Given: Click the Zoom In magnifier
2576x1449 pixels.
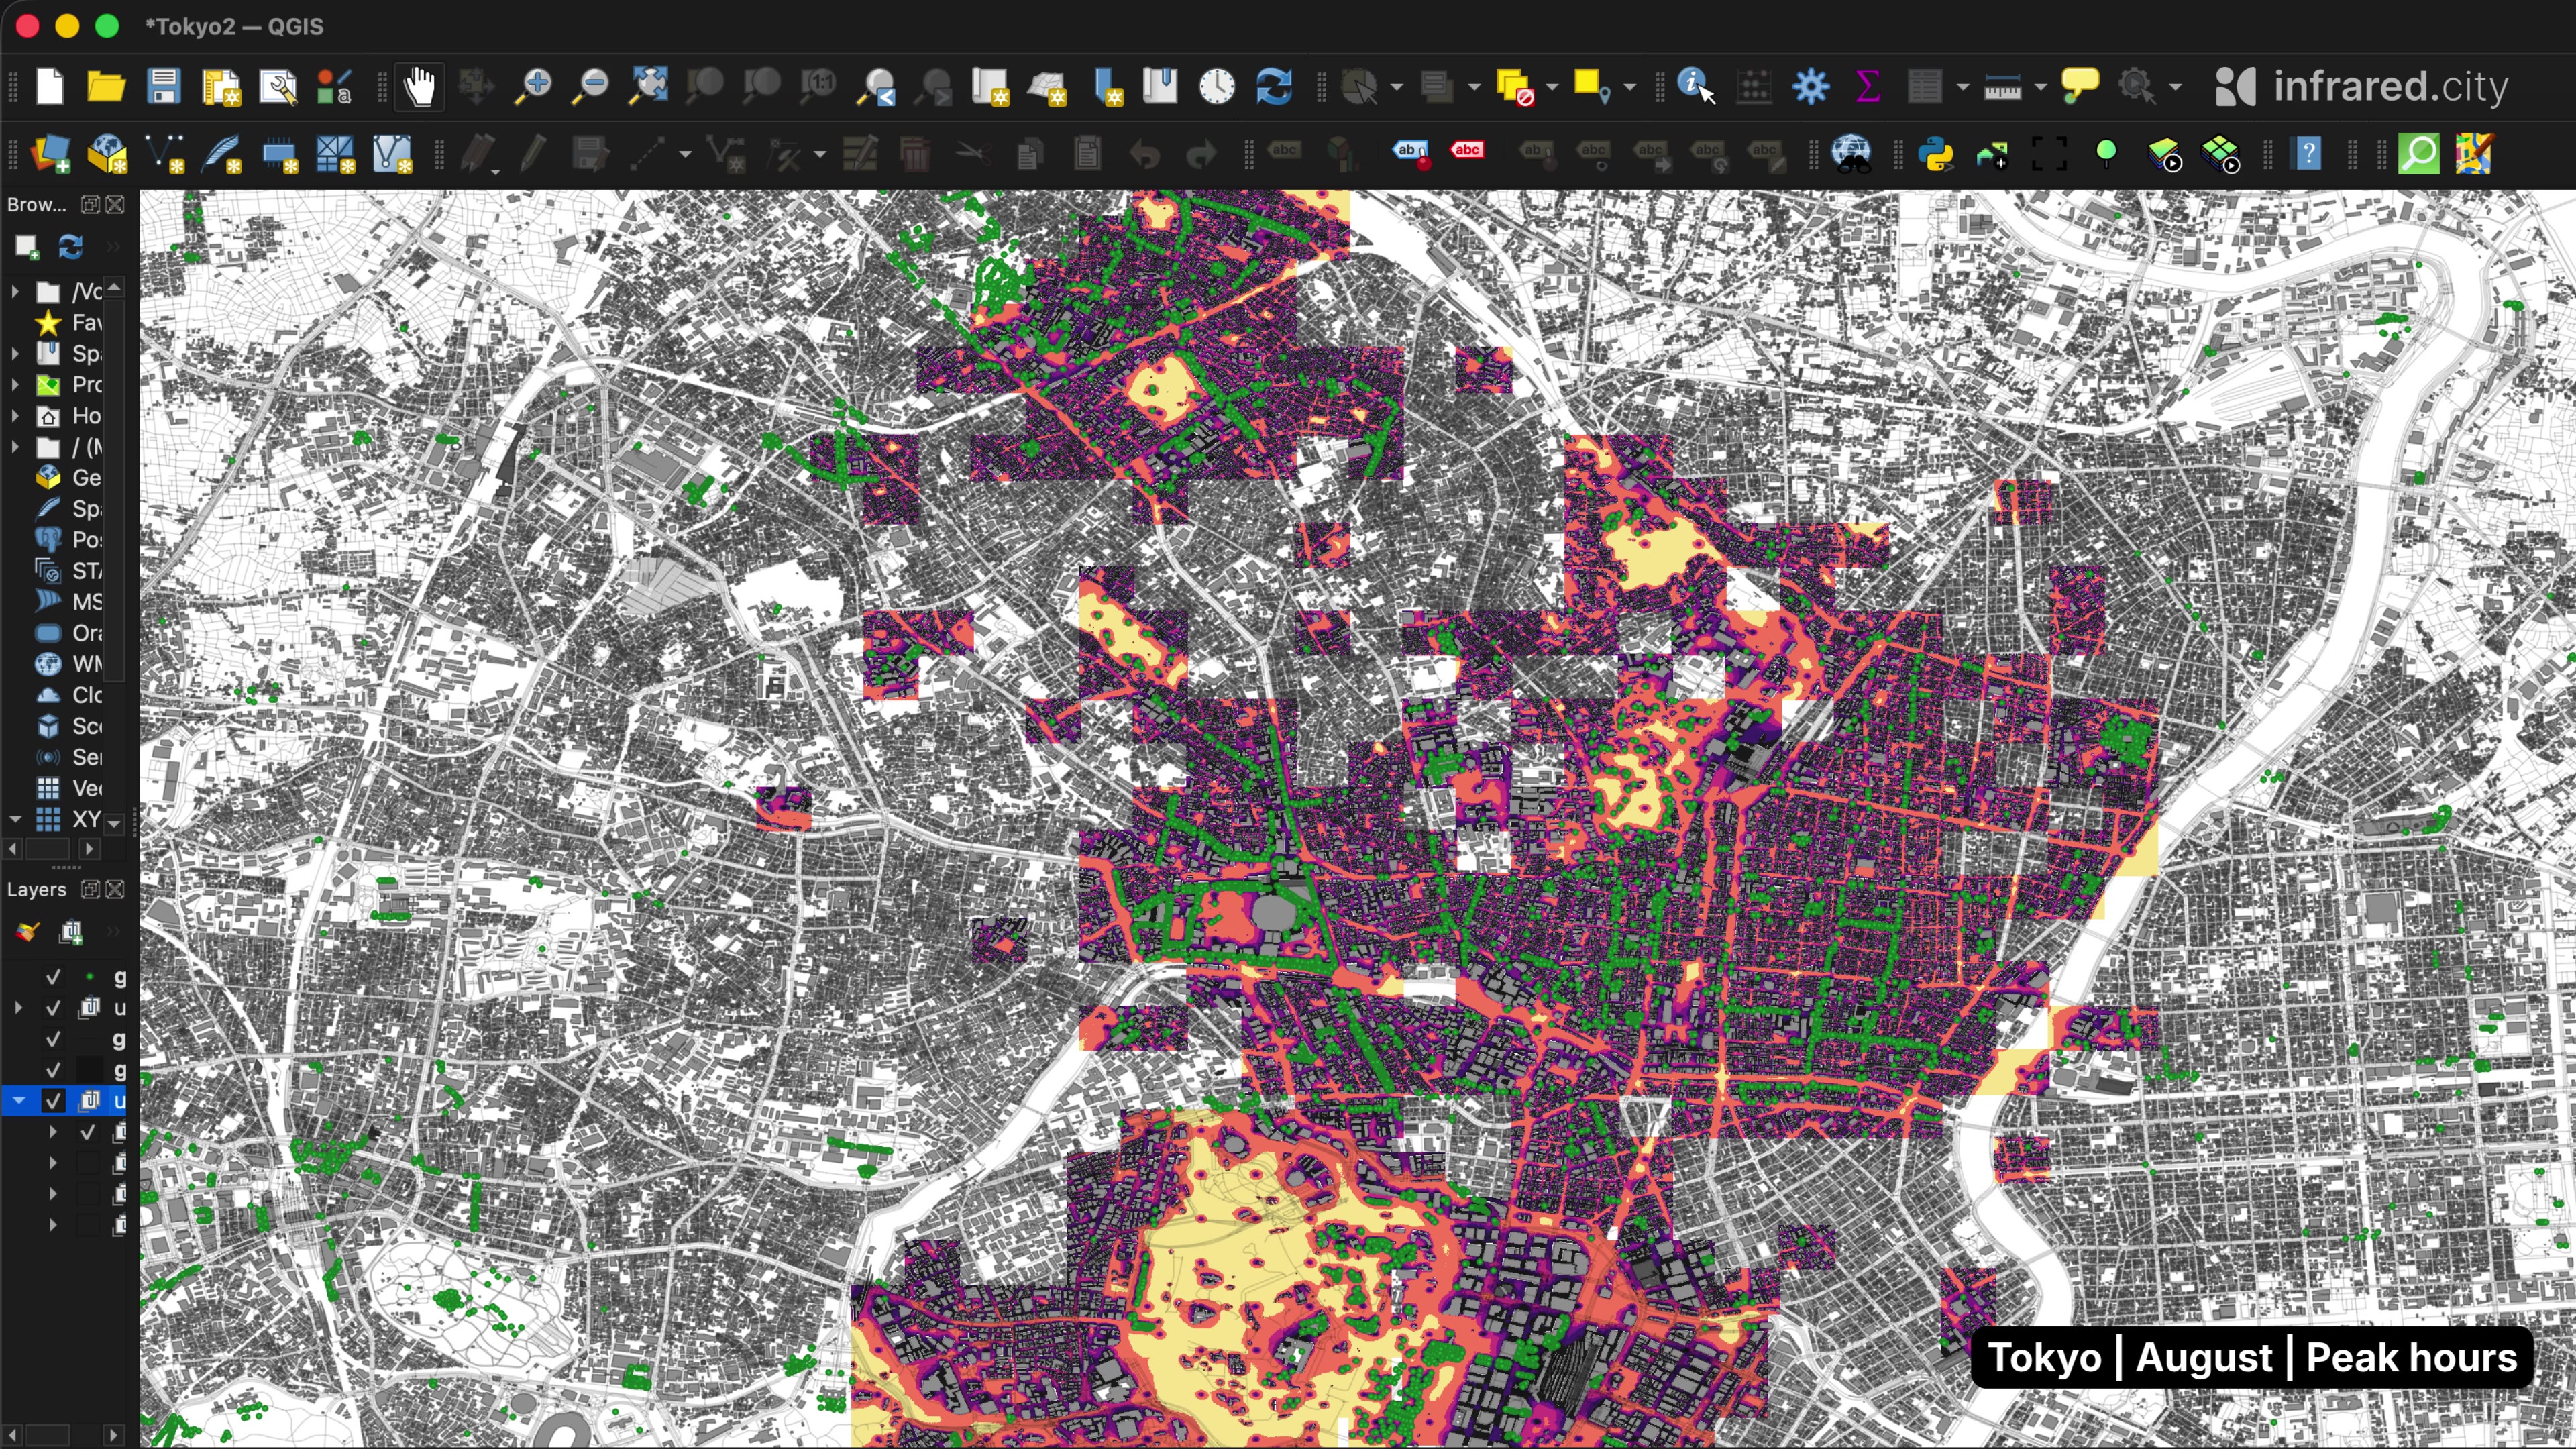Looking at the screenshot, I should coord(533,87).
